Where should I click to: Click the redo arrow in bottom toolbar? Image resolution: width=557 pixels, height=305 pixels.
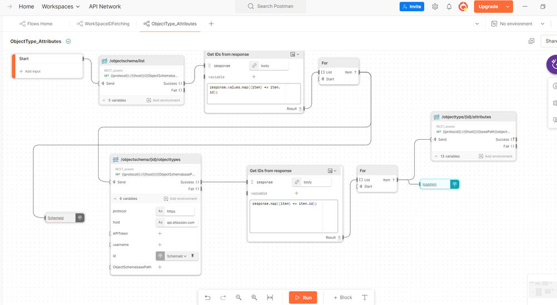[x=223, y=298]
